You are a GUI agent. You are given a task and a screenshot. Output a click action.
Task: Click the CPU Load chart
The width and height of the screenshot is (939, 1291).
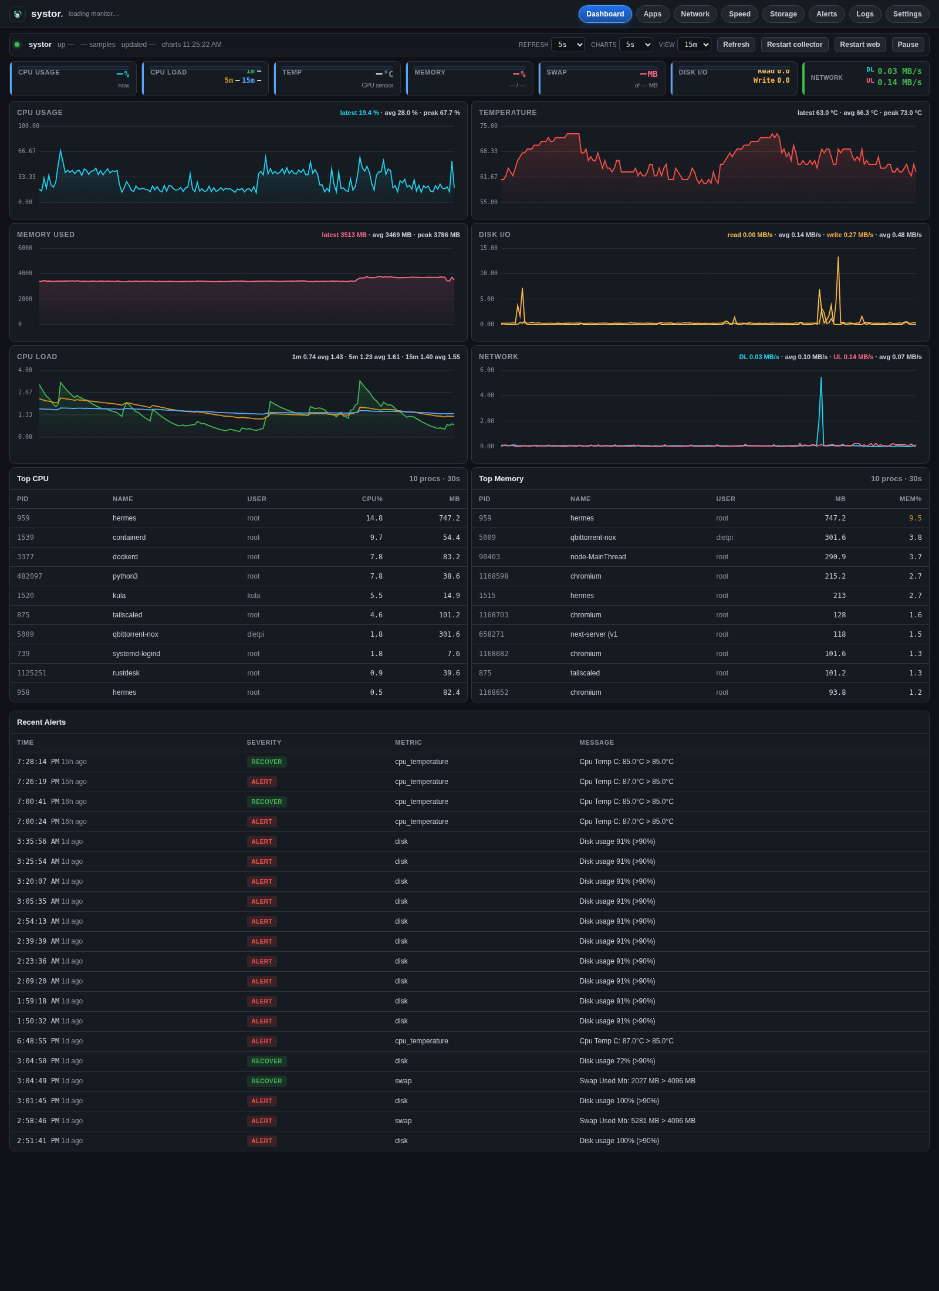tap(238, 410)
